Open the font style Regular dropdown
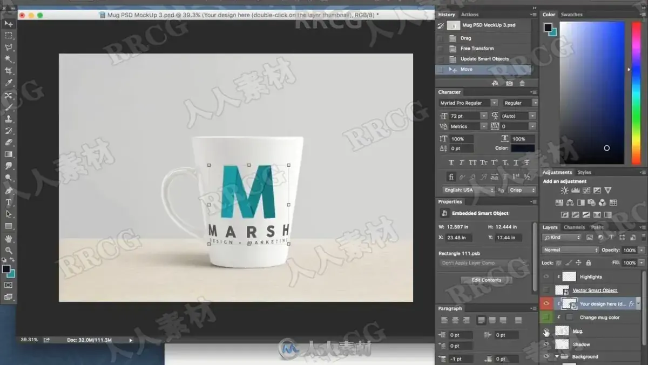 (535, 103)
